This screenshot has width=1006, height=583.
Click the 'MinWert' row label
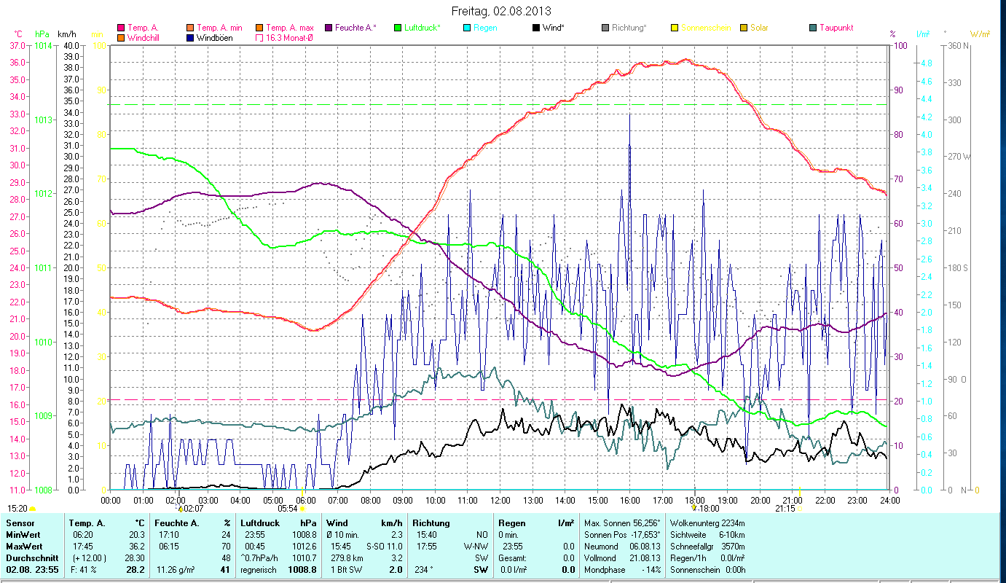point(22,535)
